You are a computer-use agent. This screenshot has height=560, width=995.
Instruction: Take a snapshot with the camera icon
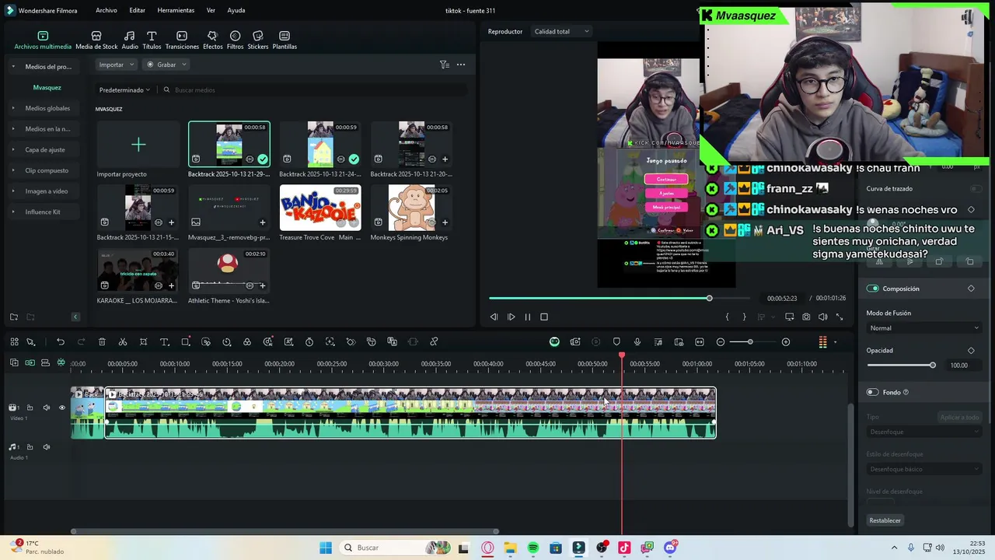(806, 317)
